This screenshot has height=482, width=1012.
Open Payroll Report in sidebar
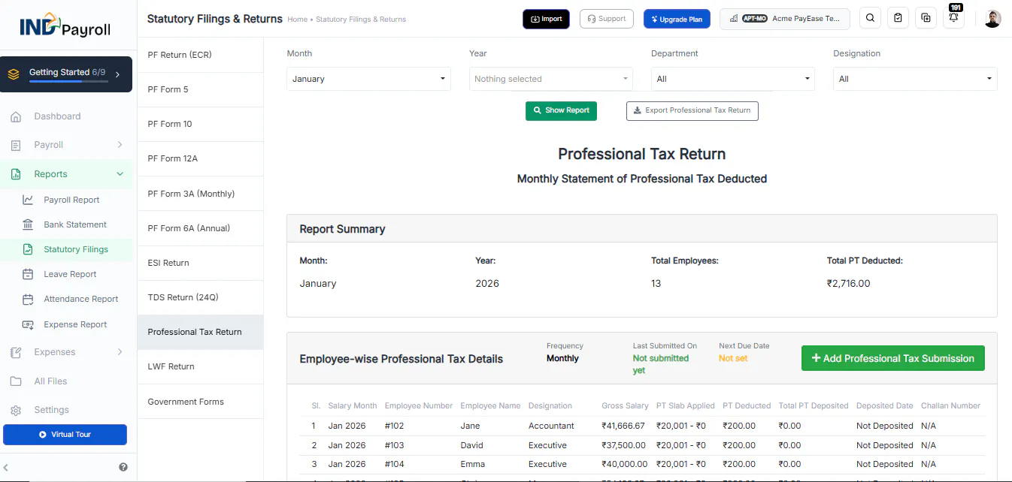[71, 200]
